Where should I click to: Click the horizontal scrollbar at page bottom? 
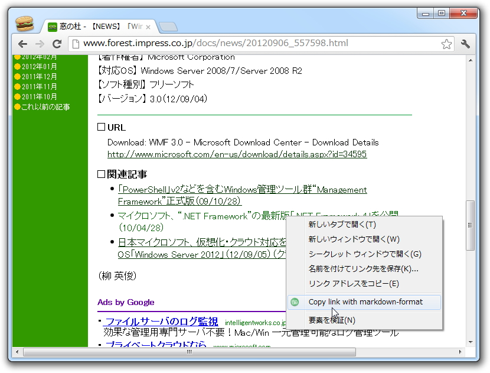pos(189,351)
